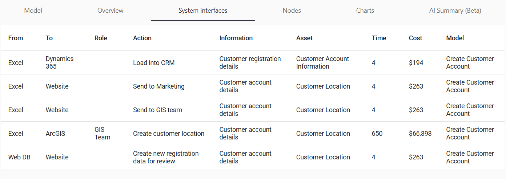The width and height of the screenshot is (506, 179).
Task: Click the From column header
Action: point(16,38)
